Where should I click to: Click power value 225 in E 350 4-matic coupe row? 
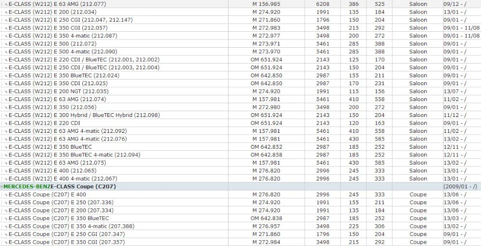(x=354, y=226)
